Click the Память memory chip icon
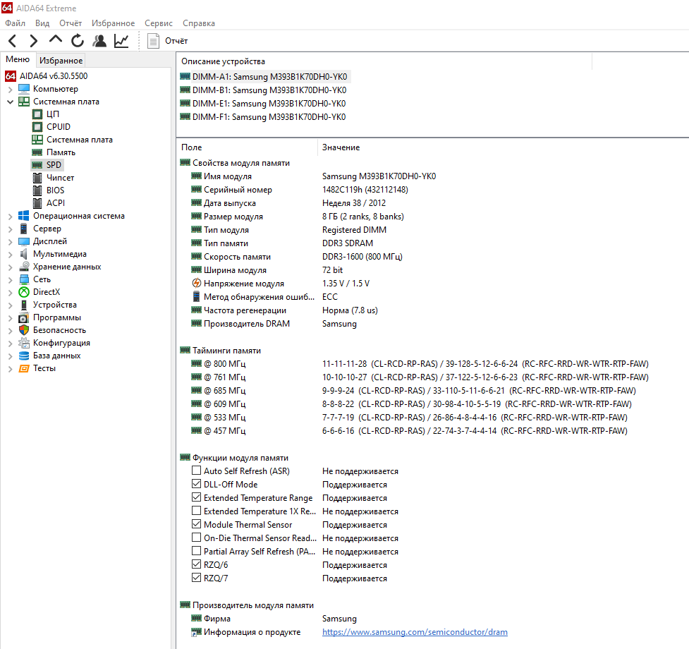This screenshot has width=689, height=649. [x=37, y=152]
